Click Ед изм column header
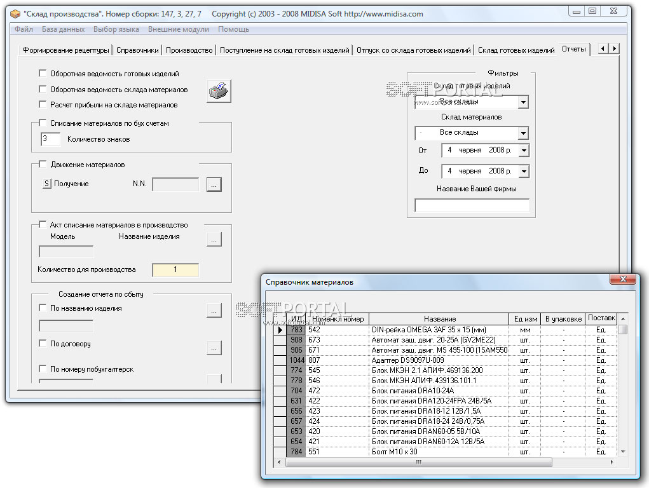 pos(525,319)
